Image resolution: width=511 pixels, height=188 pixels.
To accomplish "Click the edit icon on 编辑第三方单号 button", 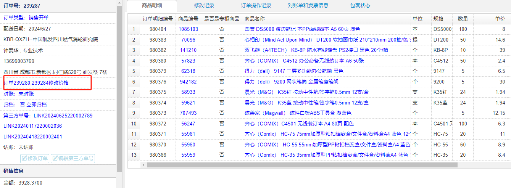I will [x=55, y=159].
